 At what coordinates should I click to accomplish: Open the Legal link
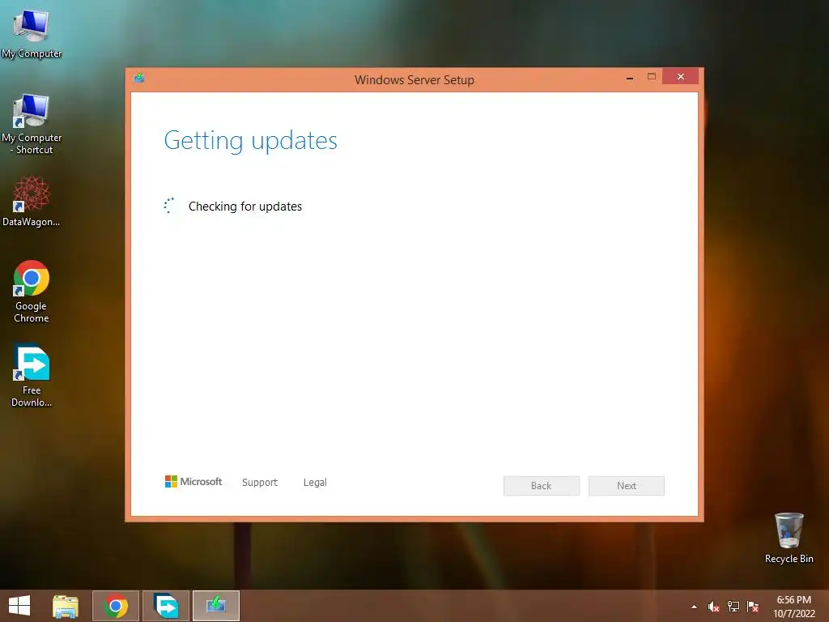[x=315, y=483]
